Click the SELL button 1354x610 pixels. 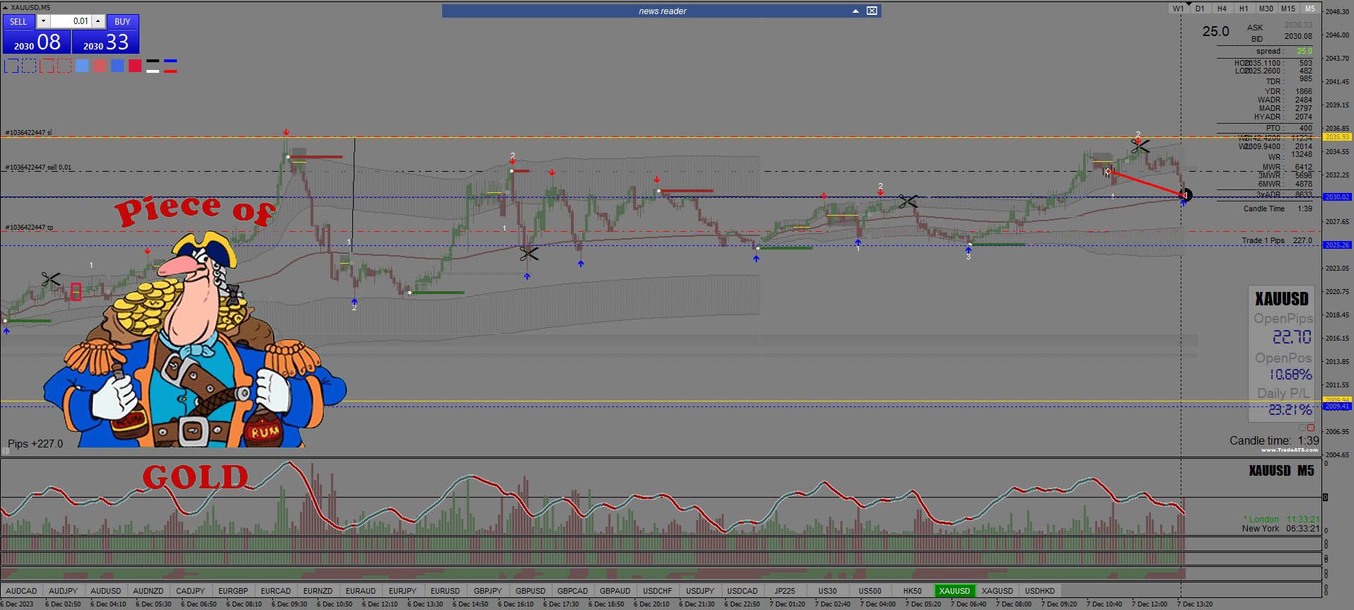[18, 21]
